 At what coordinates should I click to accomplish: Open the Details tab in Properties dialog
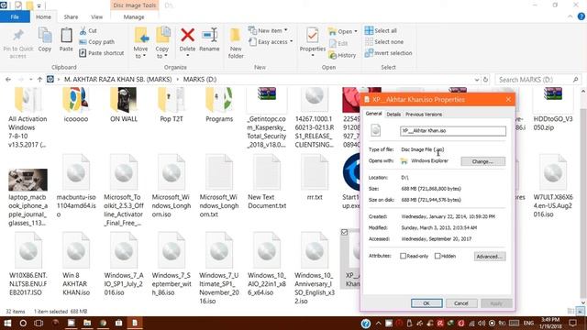tap(393, 114)
